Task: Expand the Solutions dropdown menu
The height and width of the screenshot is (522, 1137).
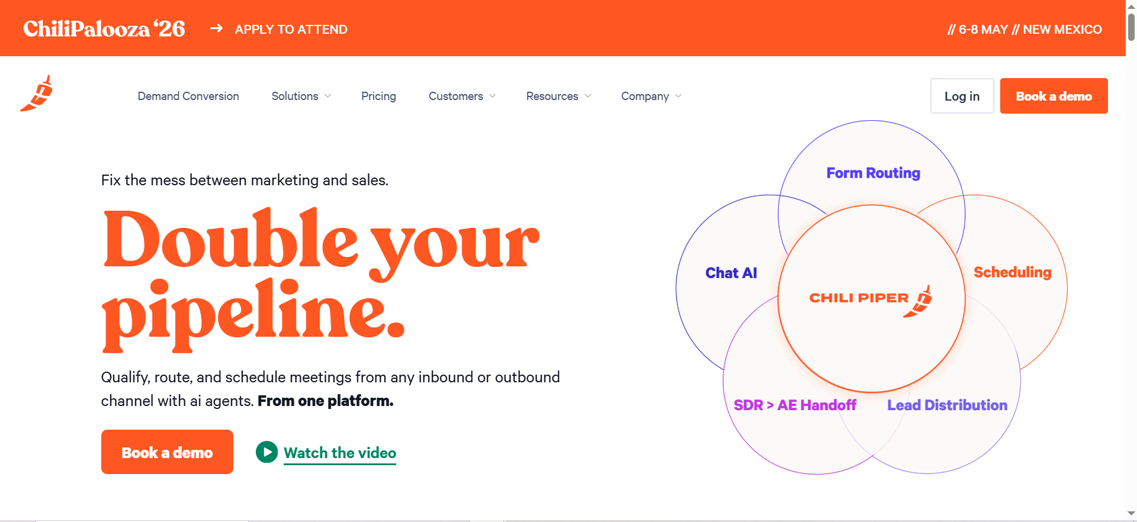Action: [x=301, y=96]
